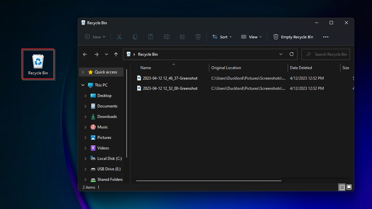Click the Search Recycle Bin field
The height and width of the screenshot is (209, 372).
point(326,54)
